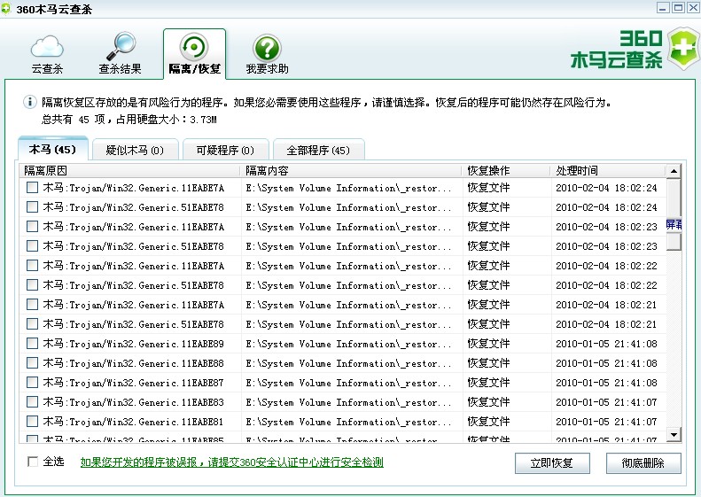Click the quarantine list scrollbar thumb
Viewport: 701px width, 497px height.
coord(674,215)
